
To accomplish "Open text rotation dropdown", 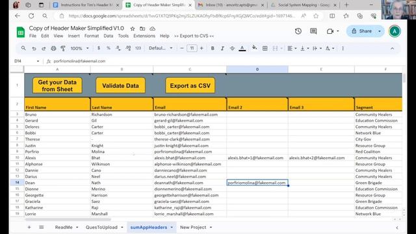I will [330, 48].
